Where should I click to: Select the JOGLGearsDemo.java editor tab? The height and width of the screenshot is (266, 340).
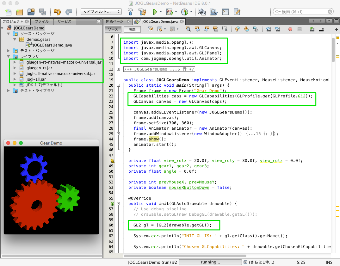coord(160,22)
